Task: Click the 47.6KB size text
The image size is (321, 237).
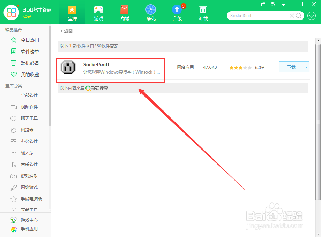Action: tap(210, 67)
